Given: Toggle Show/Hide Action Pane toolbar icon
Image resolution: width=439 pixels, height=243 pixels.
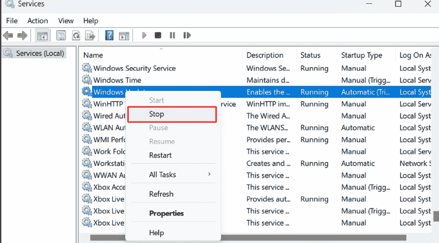Looking at the screenshot, I should click(124, 35).
